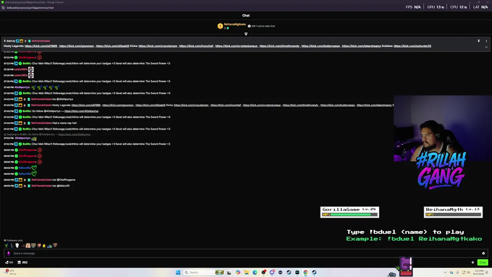Click the '!so @Cheffnogame' chat message

click(64, 180)
